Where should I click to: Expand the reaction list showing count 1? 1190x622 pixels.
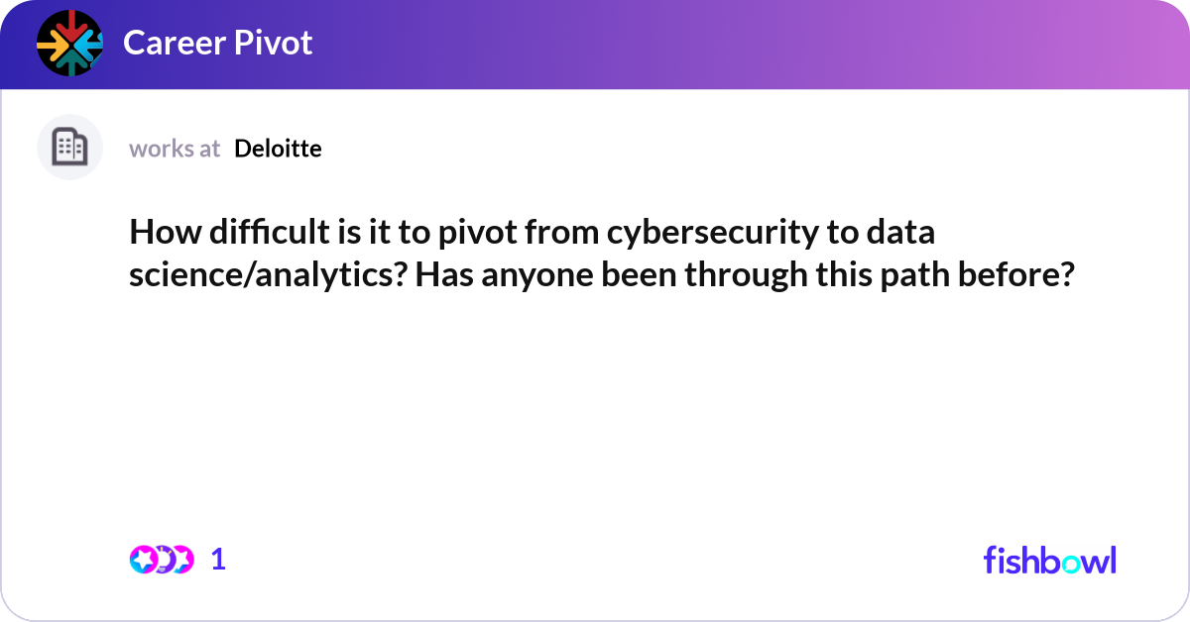click(218, 560)
